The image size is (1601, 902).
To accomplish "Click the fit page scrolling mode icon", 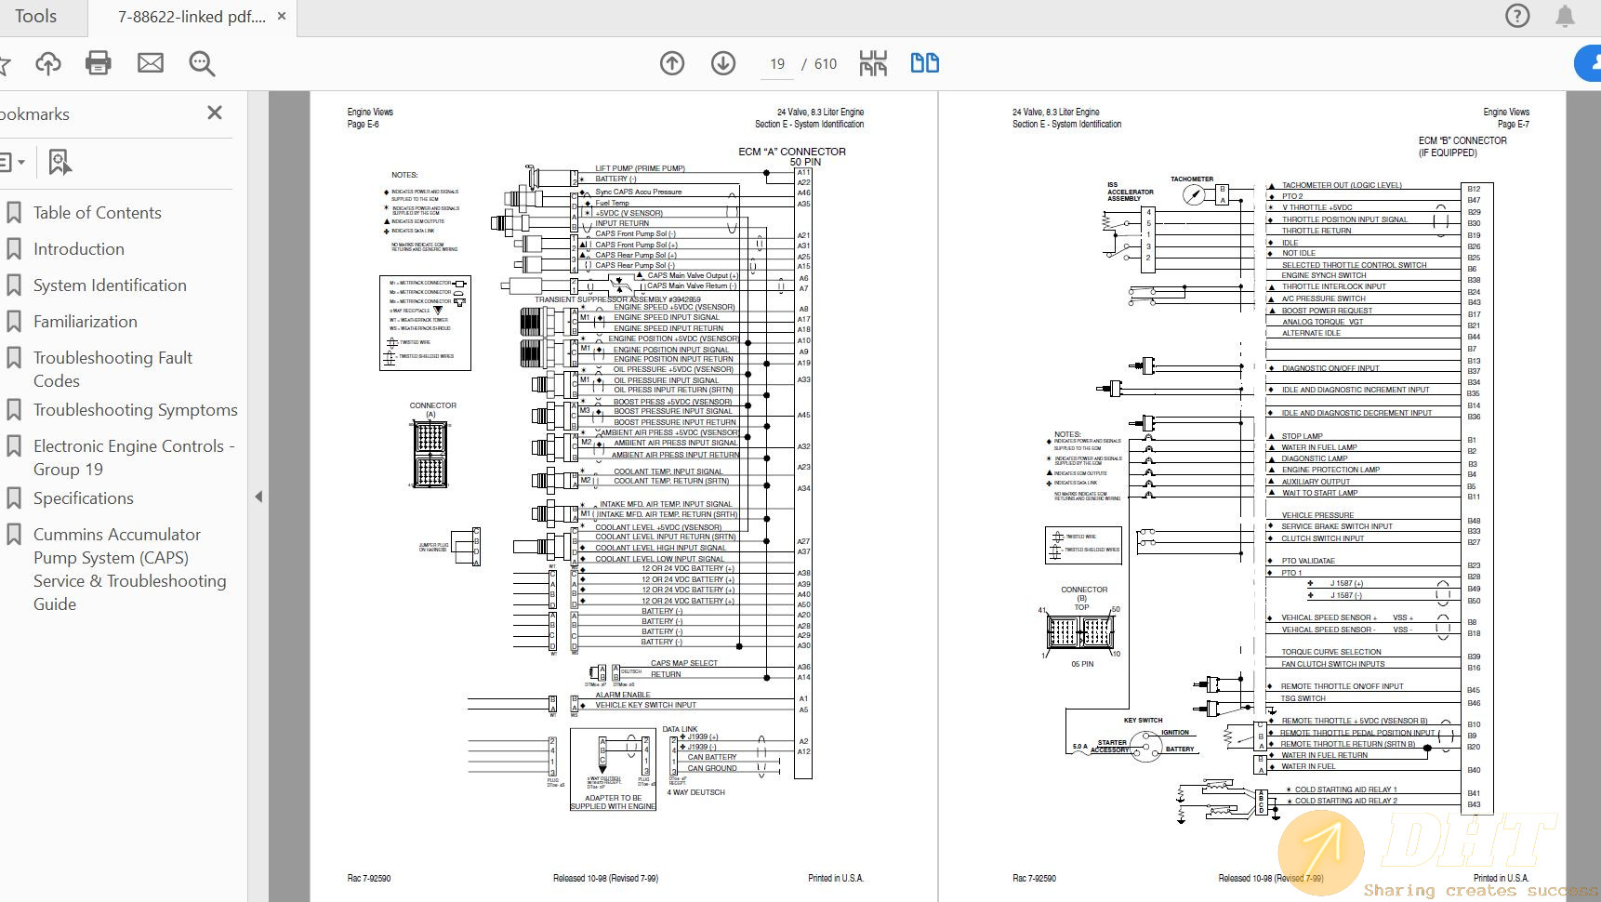I will [x=873, y=63].
